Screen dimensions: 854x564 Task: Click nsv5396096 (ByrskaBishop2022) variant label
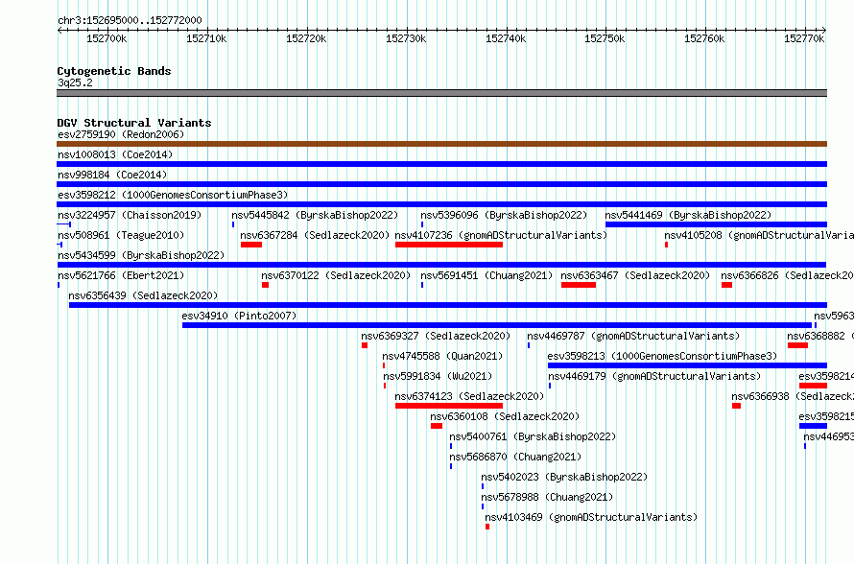504,215
